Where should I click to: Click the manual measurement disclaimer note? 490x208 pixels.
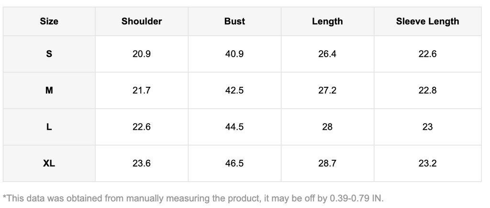(x=193, y=198)
